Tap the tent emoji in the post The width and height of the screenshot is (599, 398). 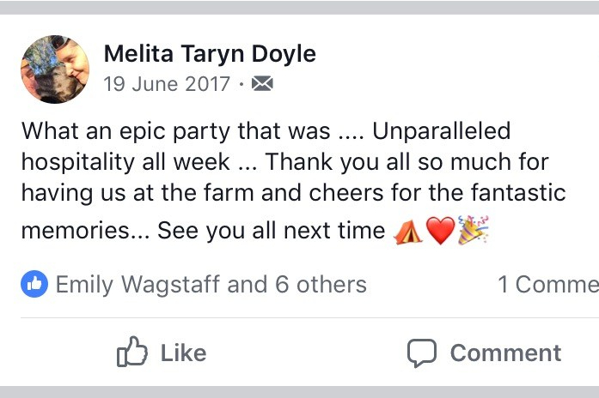[x=407, y=232]
